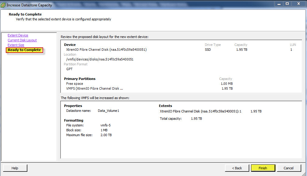The image size is (307, 176).
Task: Go to the Extent Device step
Action: pos(18,35)
